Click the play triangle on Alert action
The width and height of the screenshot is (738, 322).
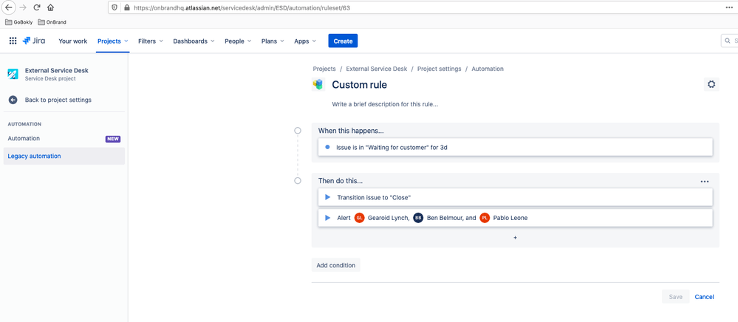327,218
